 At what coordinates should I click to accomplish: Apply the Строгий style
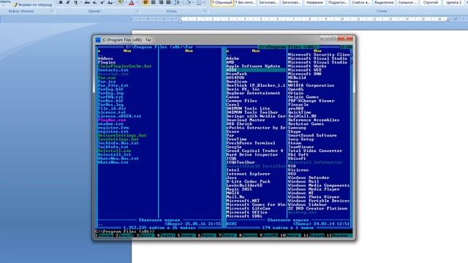pyautogui.click(x=431, y=3)
